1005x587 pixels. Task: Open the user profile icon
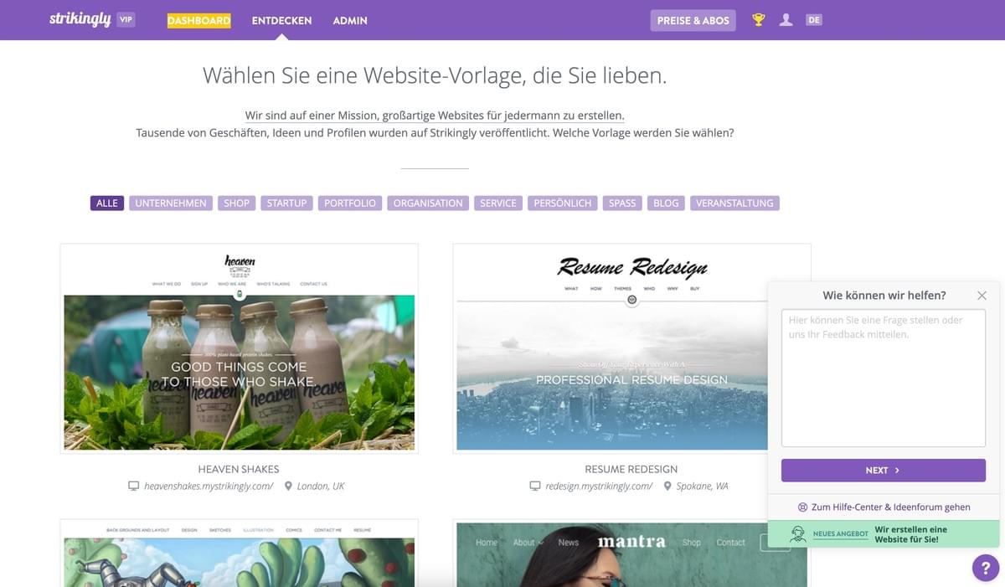(x=786, y=20)
